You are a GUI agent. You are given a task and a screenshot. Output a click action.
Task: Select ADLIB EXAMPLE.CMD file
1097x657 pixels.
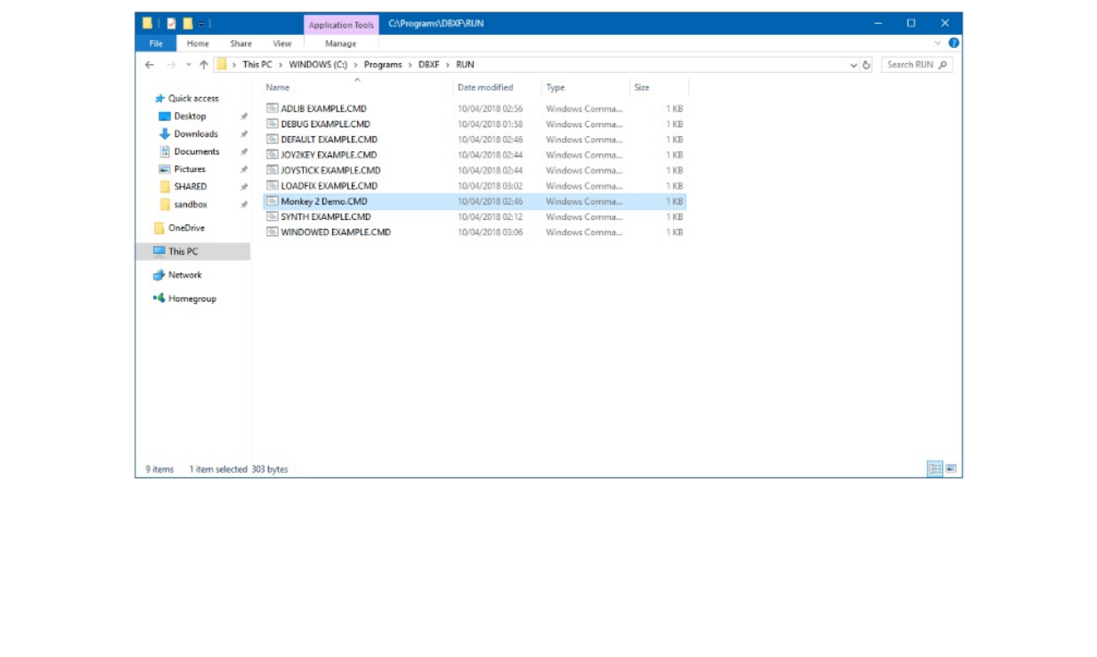coord(475,109)
